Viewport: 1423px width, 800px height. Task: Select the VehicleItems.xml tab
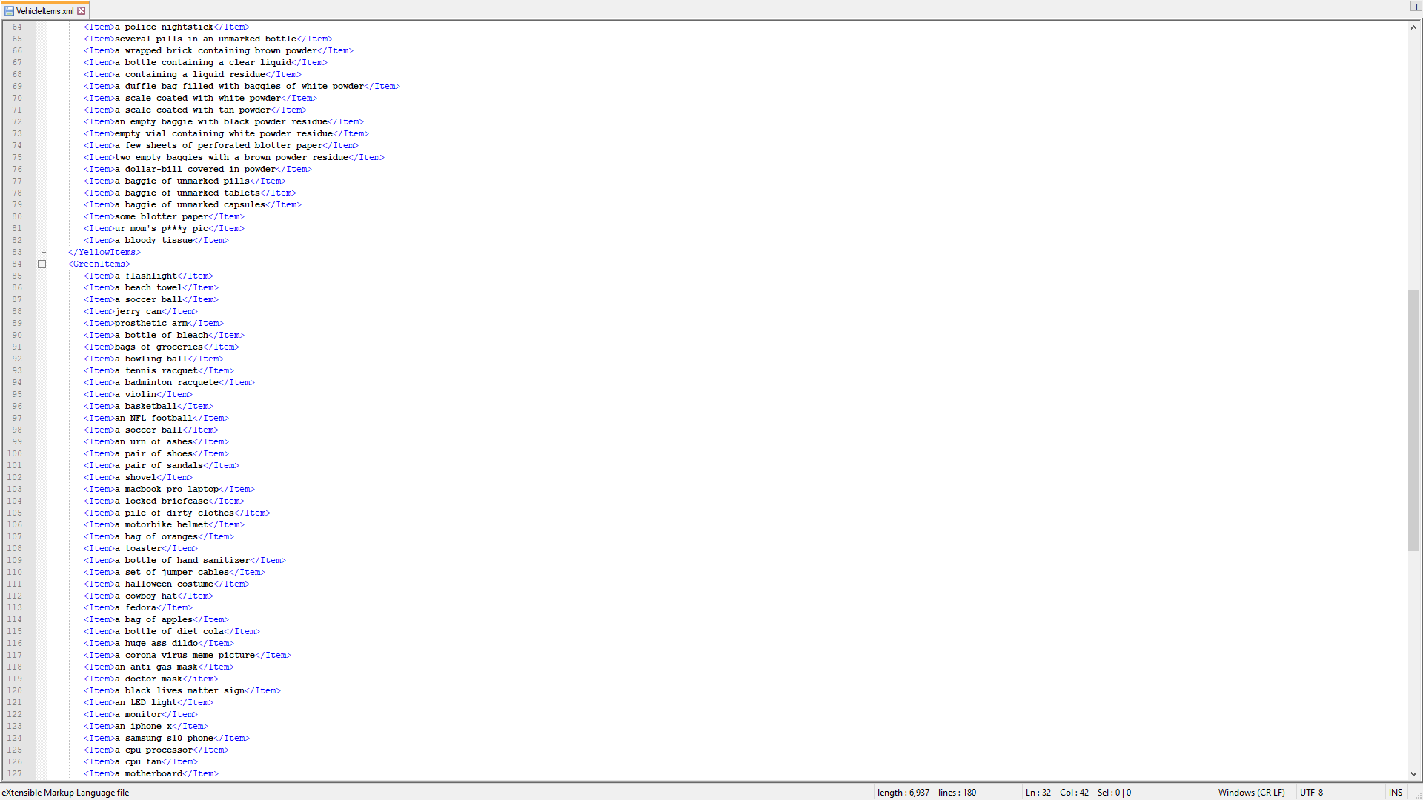(x=44, y=11)
